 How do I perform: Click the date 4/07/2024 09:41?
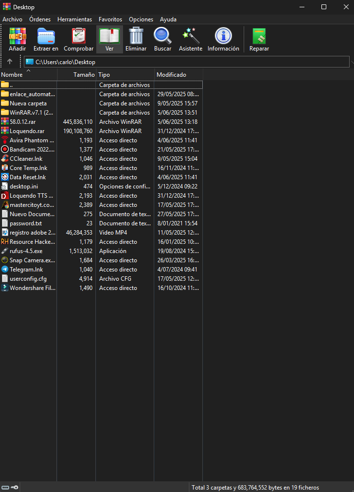point(177,269)
